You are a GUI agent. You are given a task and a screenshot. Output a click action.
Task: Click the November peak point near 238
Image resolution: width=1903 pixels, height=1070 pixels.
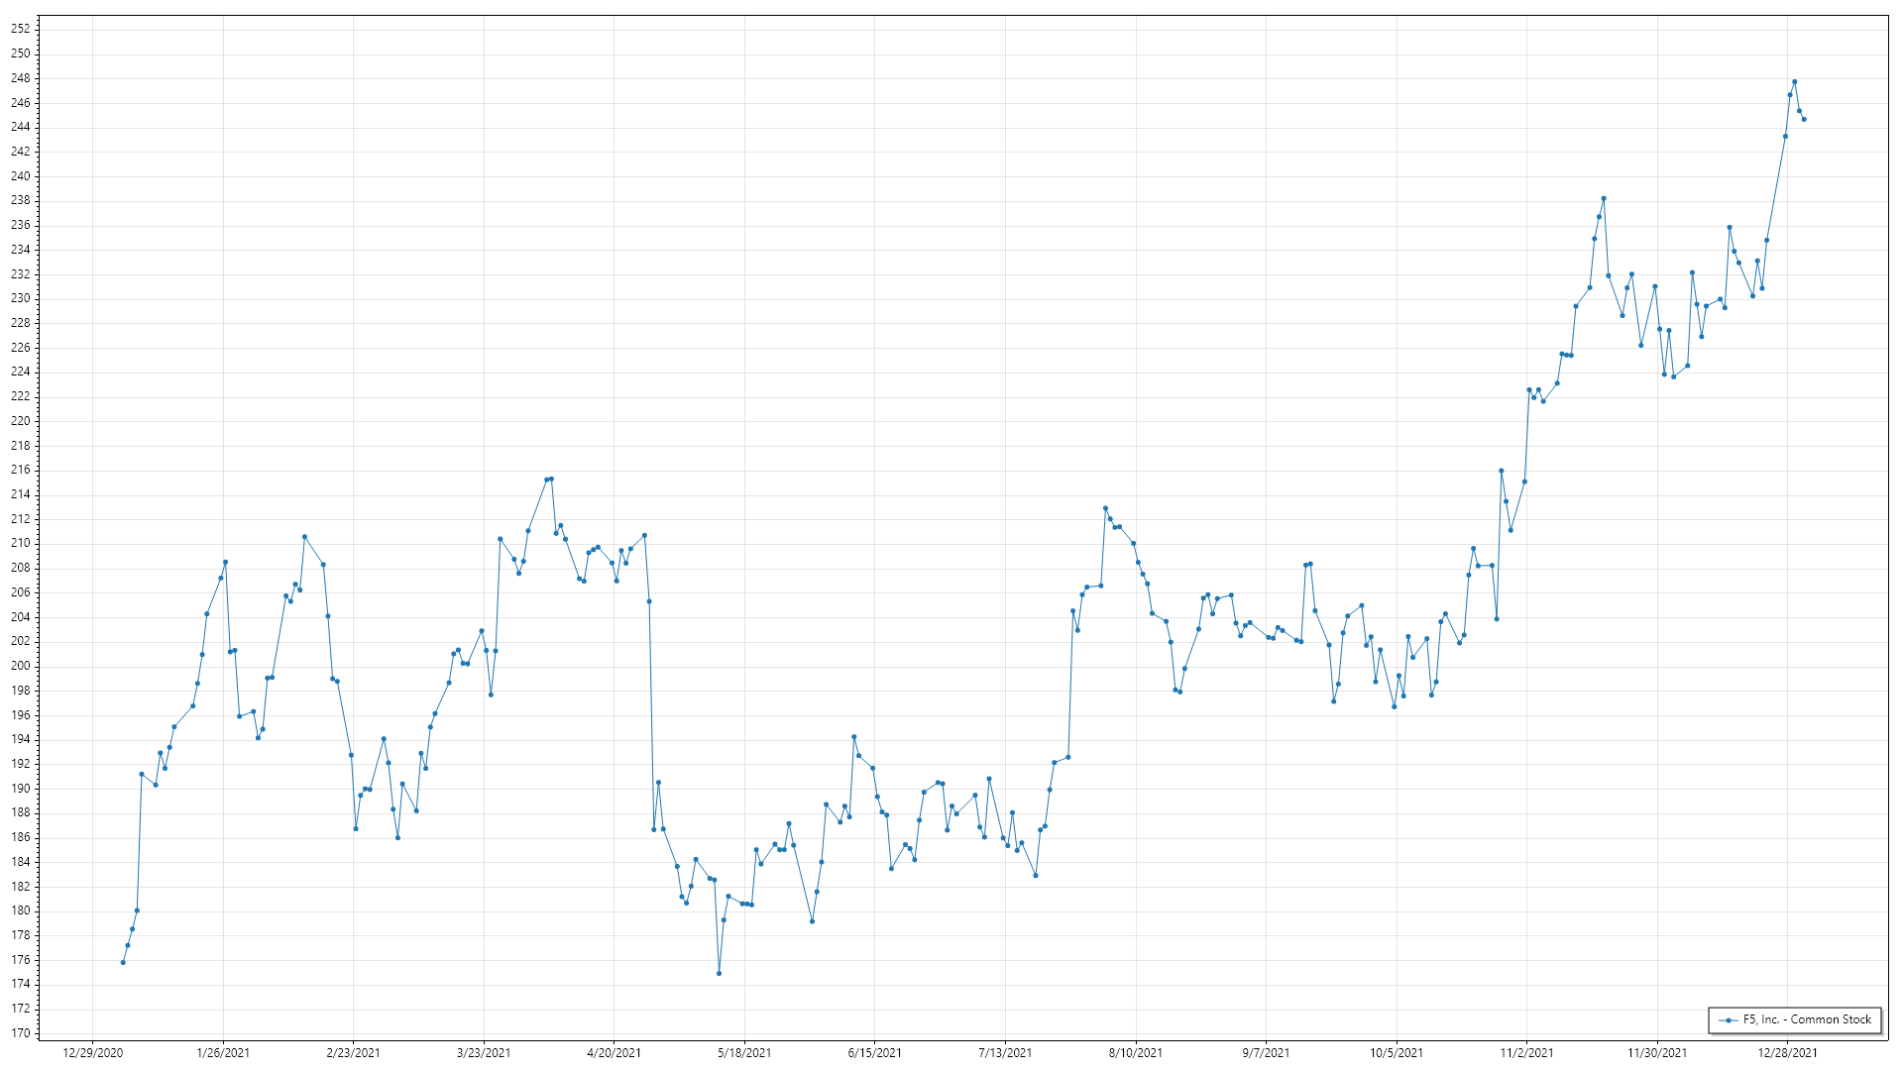(1604, 198)
